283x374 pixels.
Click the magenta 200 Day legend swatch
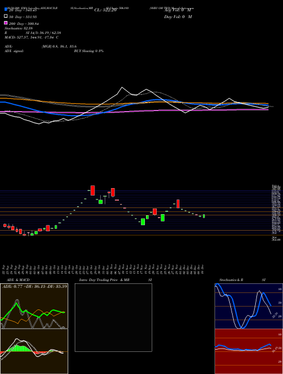coord(6,23)
